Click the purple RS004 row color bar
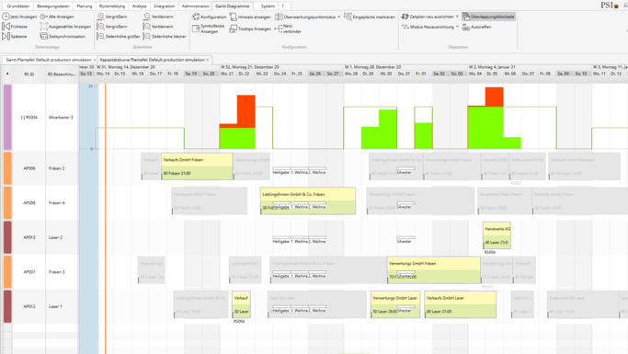 (7, 117)
